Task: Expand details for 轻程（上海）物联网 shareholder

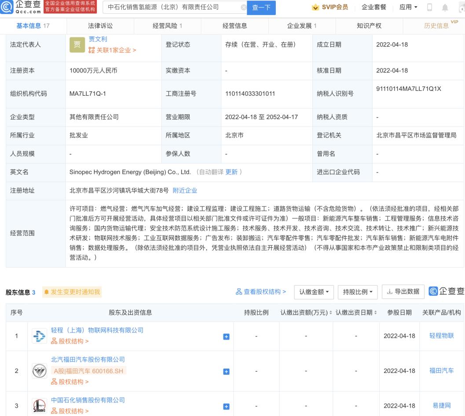Action: point(226,336)
